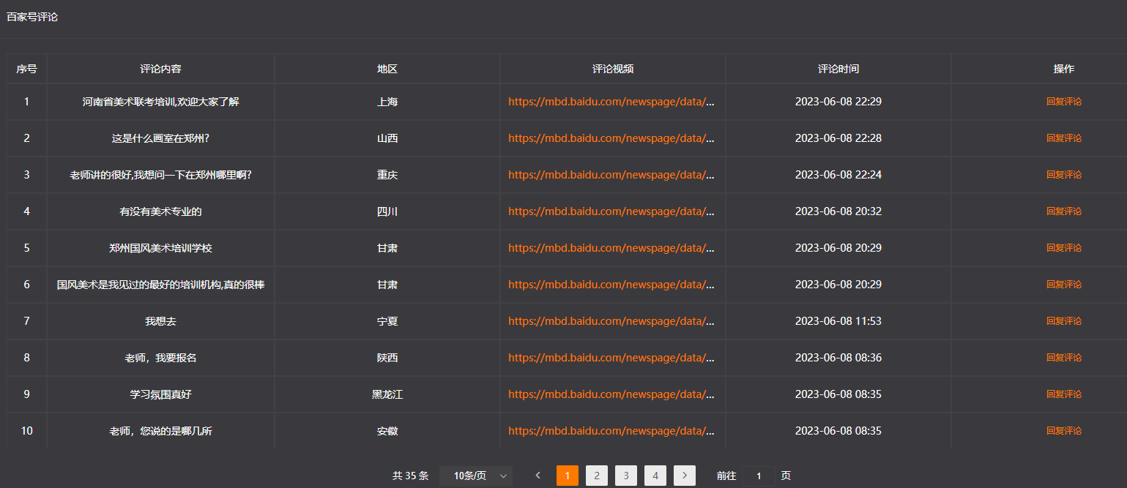Open video link in row 1
This screenshot has height=488, width=1127.
[x=611, y=102]
